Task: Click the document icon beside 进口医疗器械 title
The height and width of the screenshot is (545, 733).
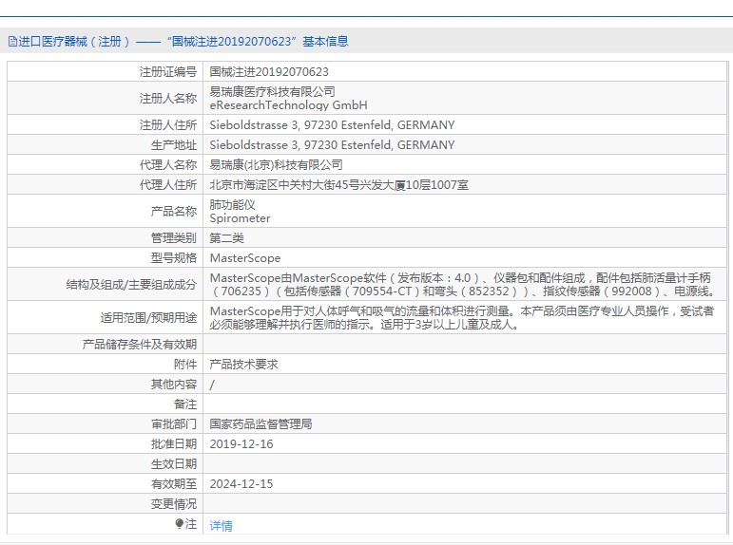Action: [12, 42]
